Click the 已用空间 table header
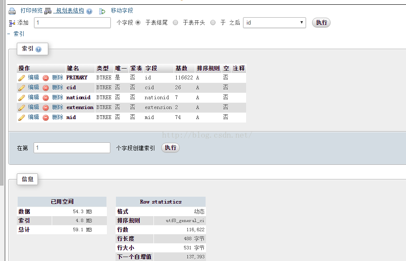This screenshot has height=261, width=406. click(x=62, y=201)
